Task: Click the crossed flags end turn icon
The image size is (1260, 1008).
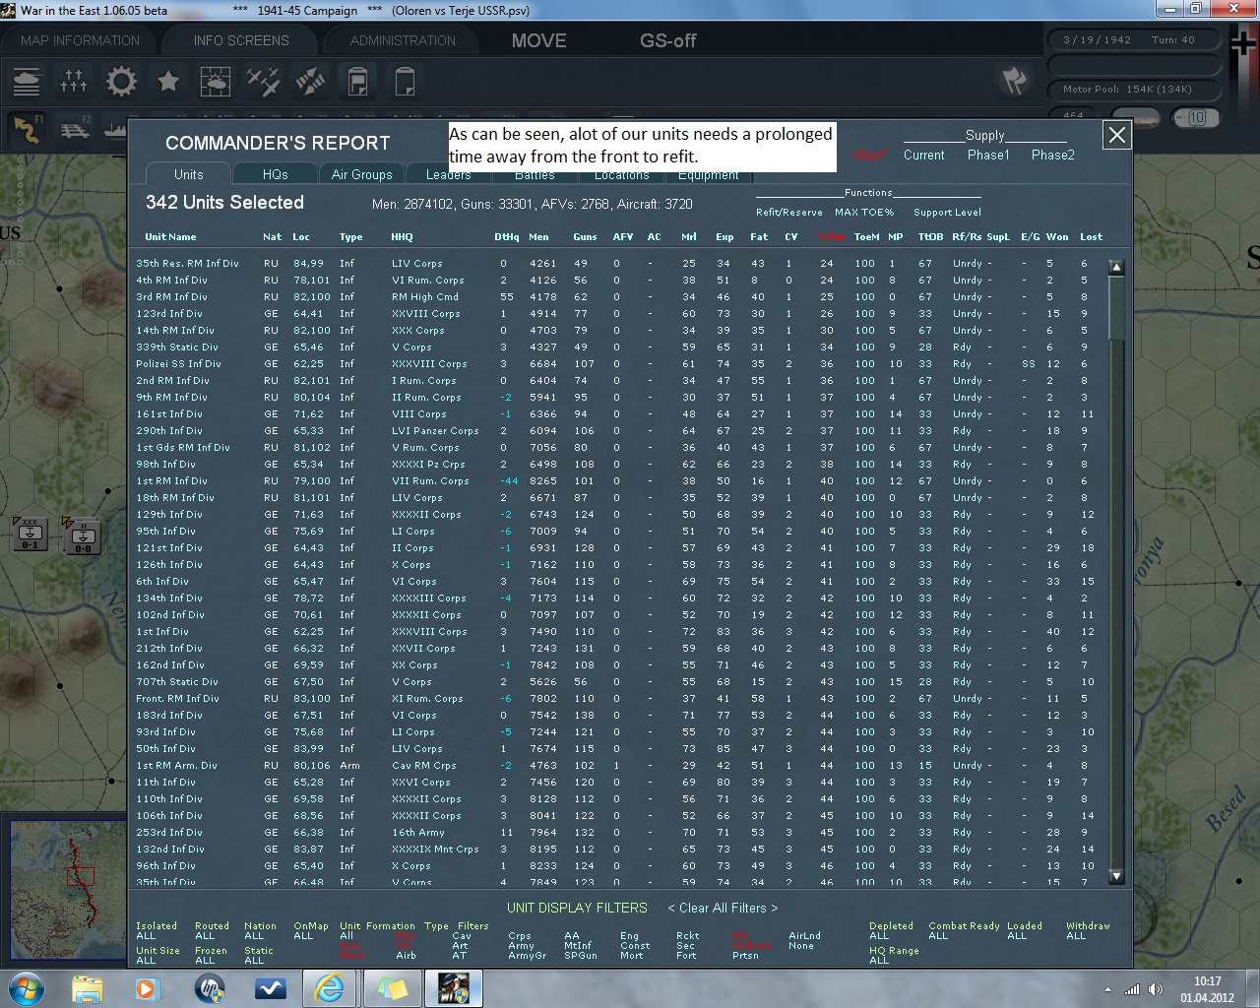Action: click(x=1014, y=81)
